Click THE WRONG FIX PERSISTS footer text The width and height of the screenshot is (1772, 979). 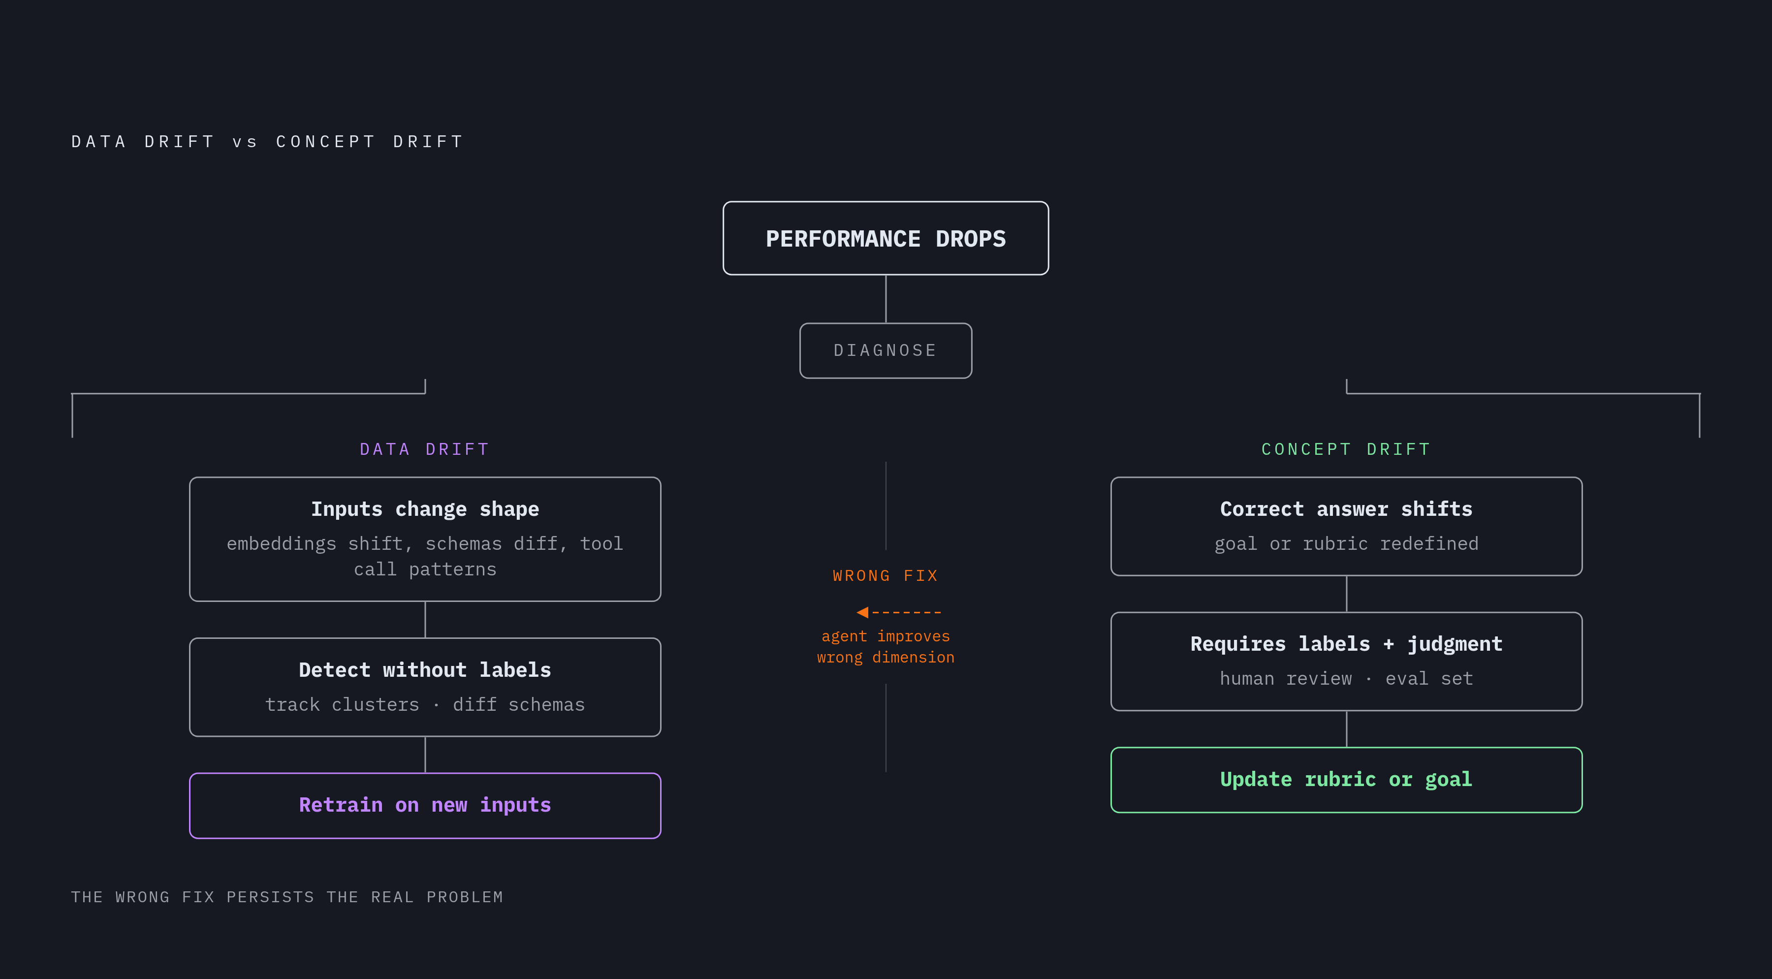click(287, 897)
